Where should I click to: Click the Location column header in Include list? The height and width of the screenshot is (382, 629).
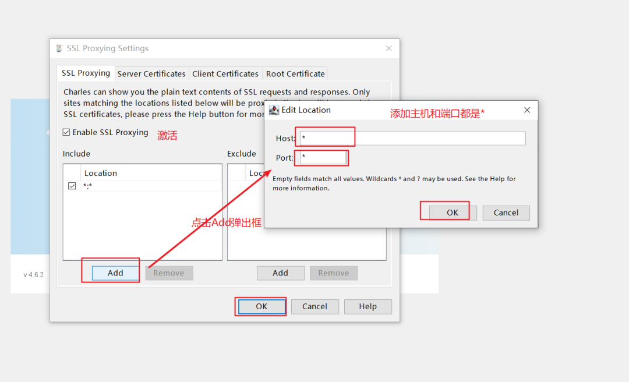[151, 173]
